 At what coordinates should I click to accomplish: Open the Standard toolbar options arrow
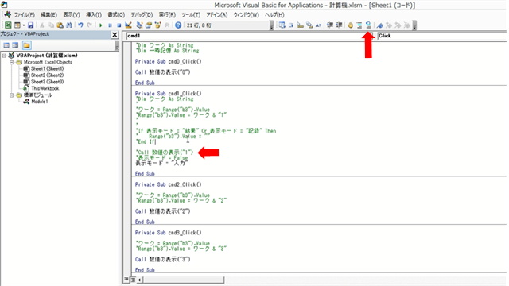click(x=272, y=25)
